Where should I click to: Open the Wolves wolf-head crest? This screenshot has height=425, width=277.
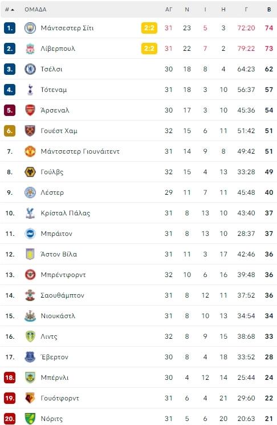(30, 172)
